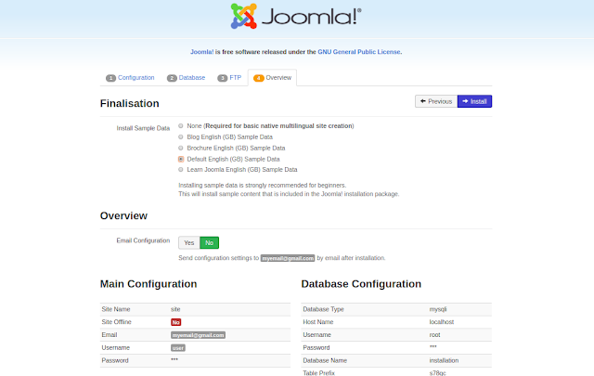Click the step 1 number badge
The width and height of the screenshot is (594, 376).
coord(110,78)
